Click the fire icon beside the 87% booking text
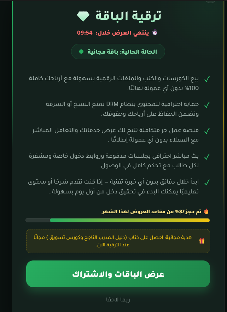Screen dimensions: 227x312 206,211
